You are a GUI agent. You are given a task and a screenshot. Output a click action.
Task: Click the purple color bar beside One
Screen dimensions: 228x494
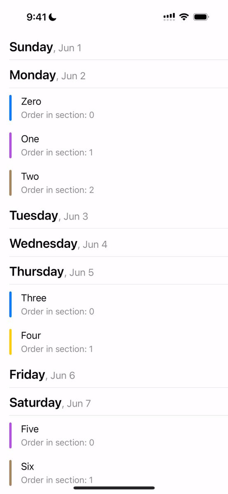(x=10, y=145)
